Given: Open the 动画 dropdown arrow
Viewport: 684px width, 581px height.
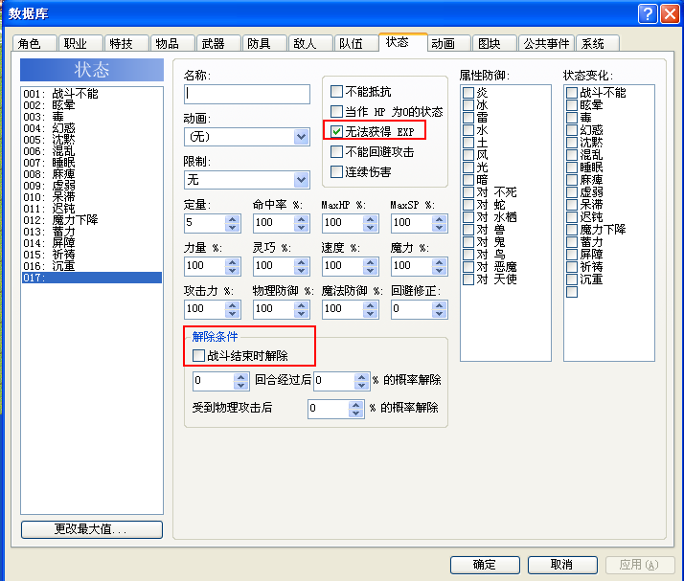Looking at the screenshot, I should click(301, 137).
